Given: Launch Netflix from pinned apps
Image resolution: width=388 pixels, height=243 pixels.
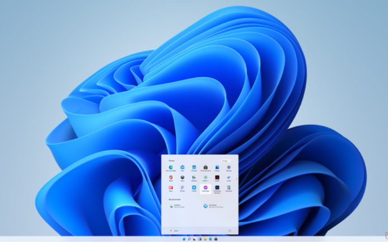Looking at the screenshot, I should pos(217,179).
